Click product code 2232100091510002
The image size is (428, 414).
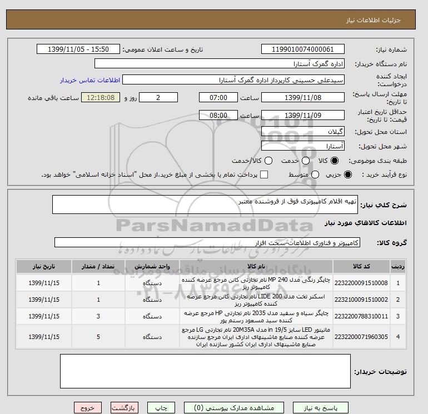(x=361, y=300)
